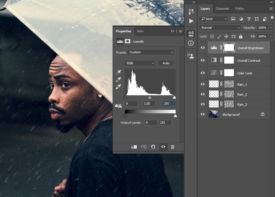Filter layers by pixel layers icon
This screenshot has height=197, width=275.
click(233, 19)
